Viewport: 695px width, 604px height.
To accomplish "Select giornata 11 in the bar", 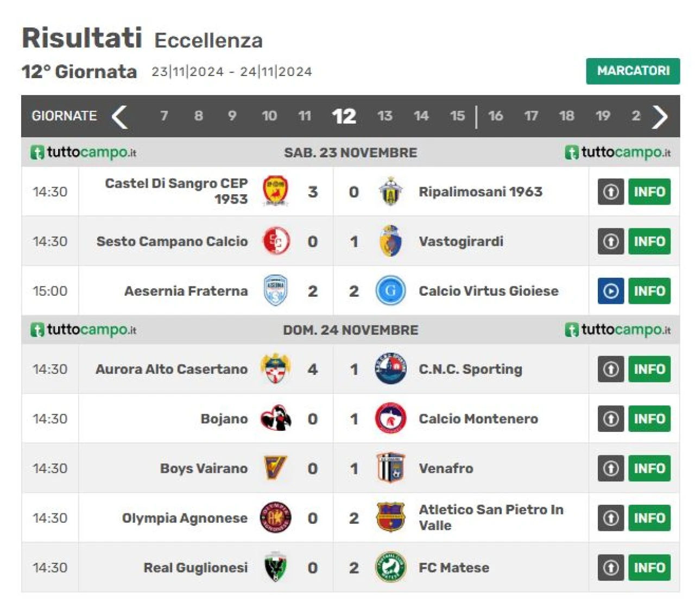I will point(305,116).
